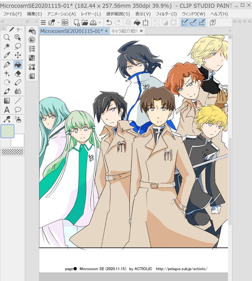The image size is (252, 281).
Task: Collapse the sub palette dock double chevron
Action: (27, 21)
